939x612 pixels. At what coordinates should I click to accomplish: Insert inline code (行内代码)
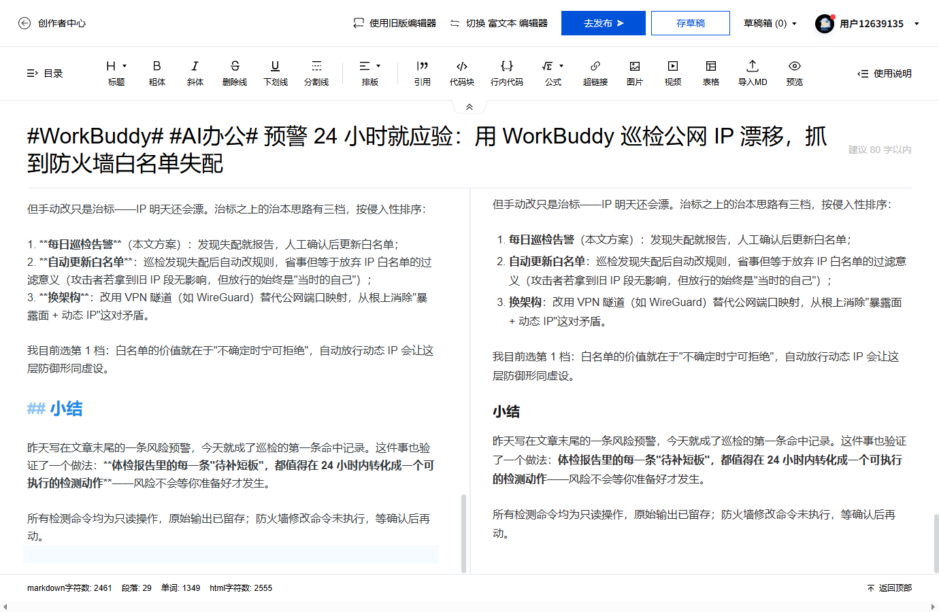click(507, 73)
